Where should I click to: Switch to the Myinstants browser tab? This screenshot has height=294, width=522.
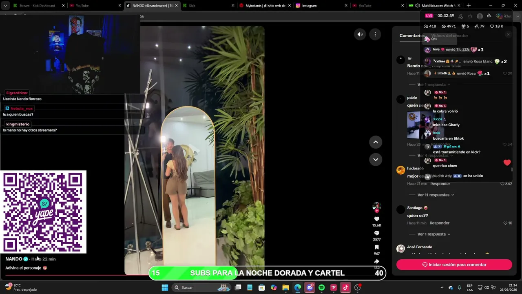265,6
